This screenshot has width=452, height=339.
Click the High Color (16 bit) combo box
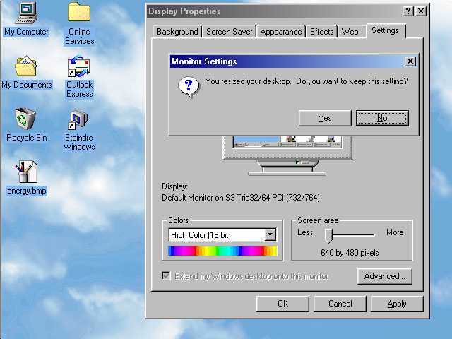coord(216,235)
